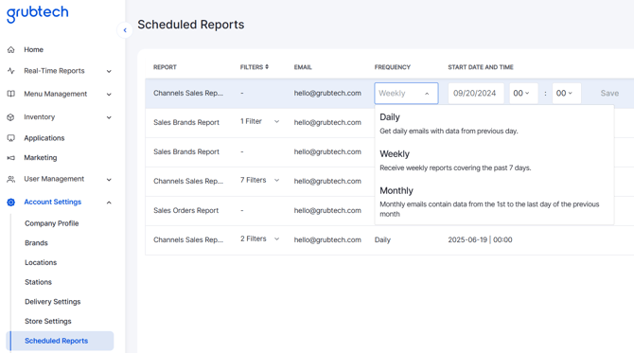Click the Daily frequency cell in the last row
Image resolution: width=634 pixels, height=353 pixels.
pos(382,239)
